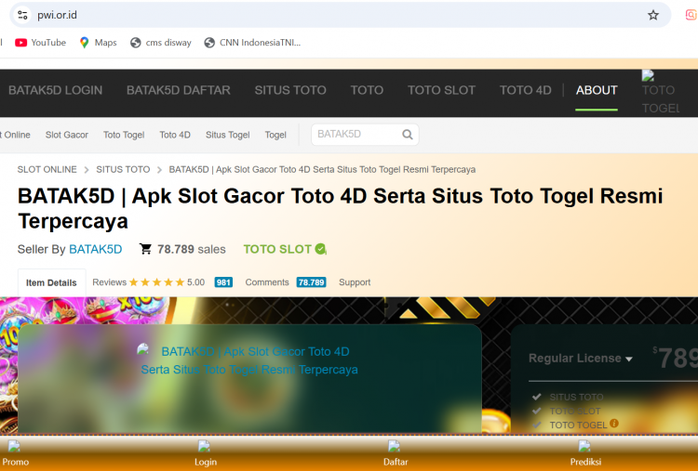Screen dimensions: 698x471
Task: Open the BATAK5D LOGIN menu item
Action: pyautogui.click(x=55, y=90)
